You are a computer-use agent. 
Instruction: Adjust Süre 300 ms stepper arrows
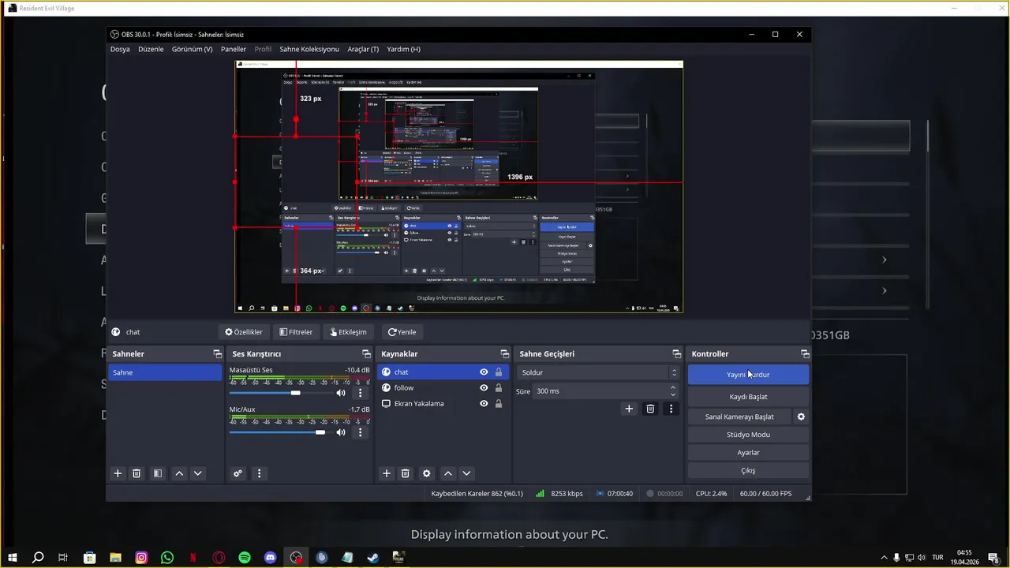pos(673,390)
